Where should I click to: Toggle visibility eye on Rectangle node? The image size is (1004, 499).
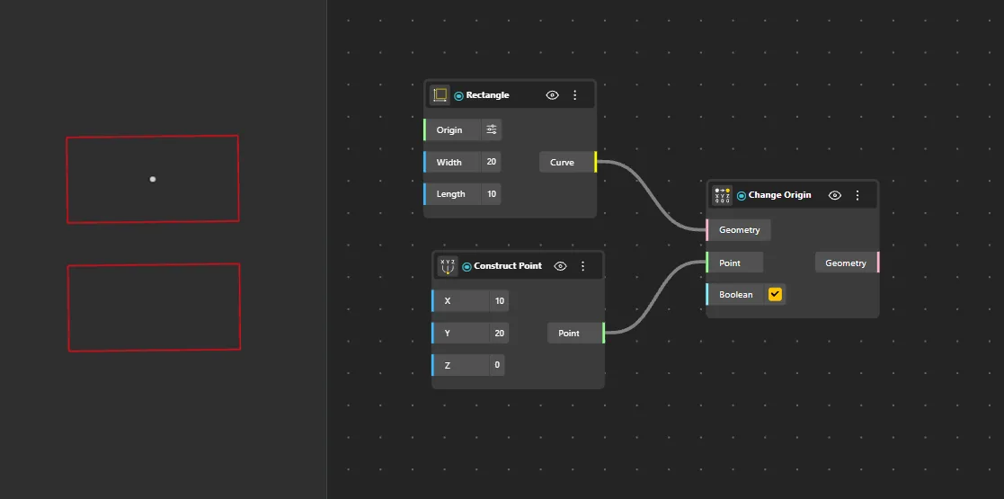552,94
